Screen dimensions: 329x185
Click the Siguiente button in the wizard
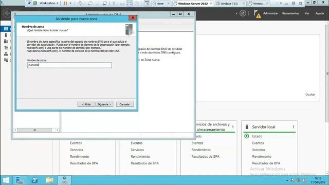(x=104, y=104)
